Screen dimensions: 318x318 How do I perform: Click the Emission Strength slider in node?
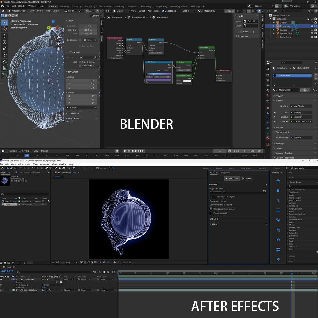184,70
